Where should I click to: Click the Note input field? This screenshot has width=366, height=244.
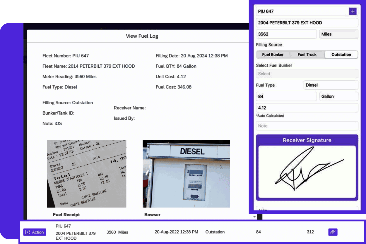tap(307, 126)
